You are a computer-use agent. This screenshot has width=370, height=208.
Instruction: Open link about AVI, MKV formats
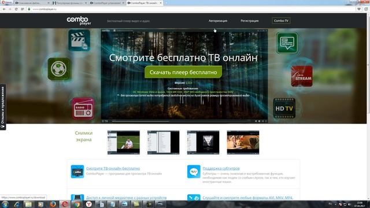click(x=248, y=198)
